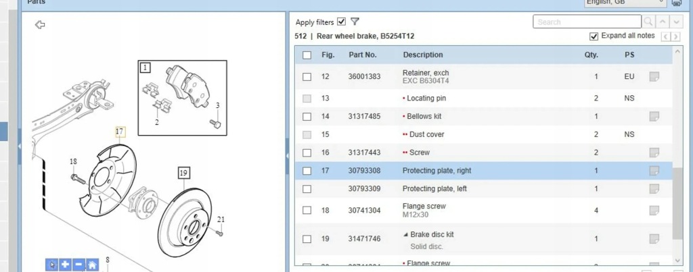This screenshot has width=693, height=272.
Task: Toggle the Expand all notes checkbox
Action: [x=594, y=36]
